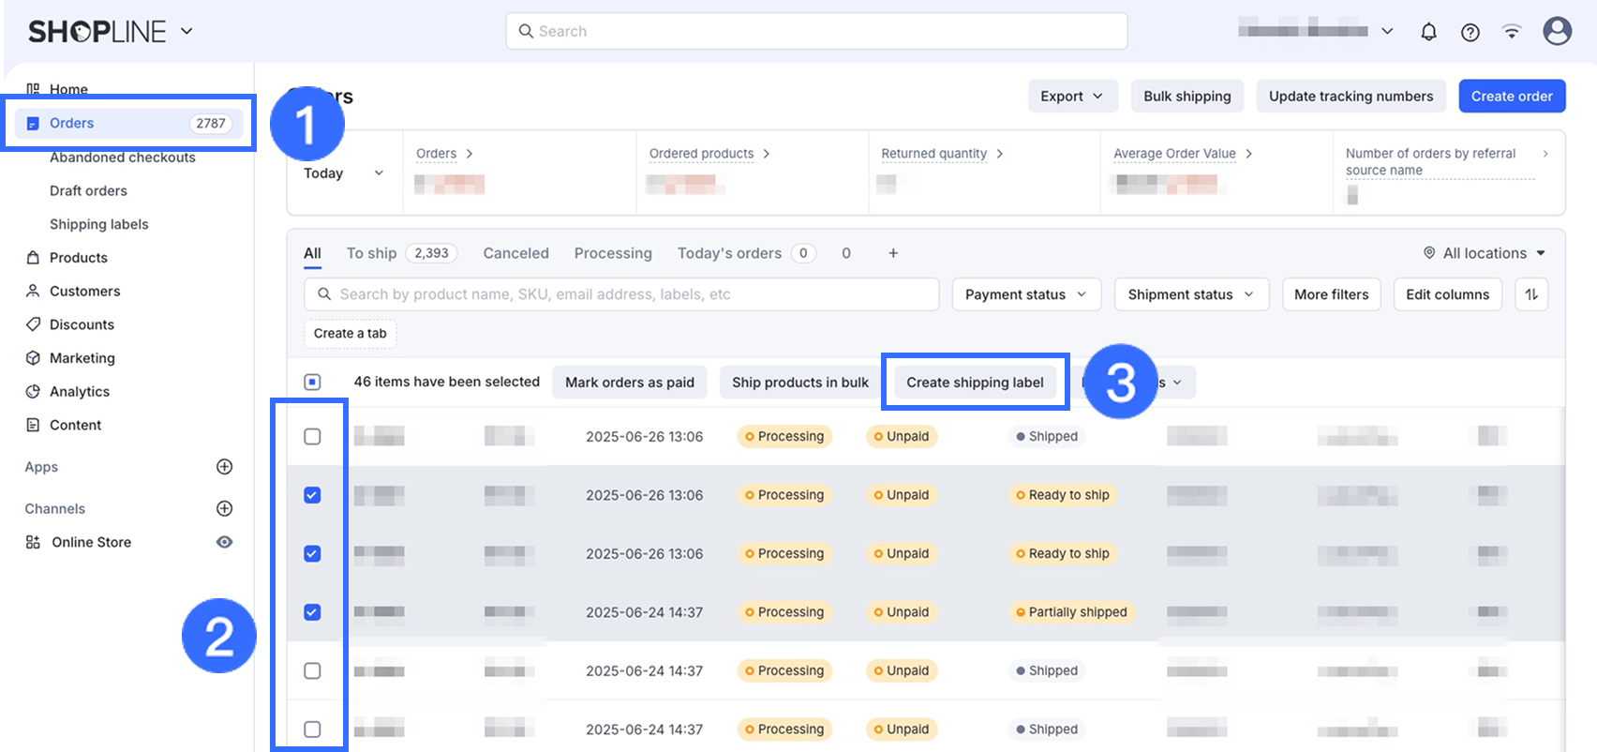The width and height of the screenshot is (1597, 752).
Task: Add an app using Apps plus icon
Action: (x=224, y=467)
